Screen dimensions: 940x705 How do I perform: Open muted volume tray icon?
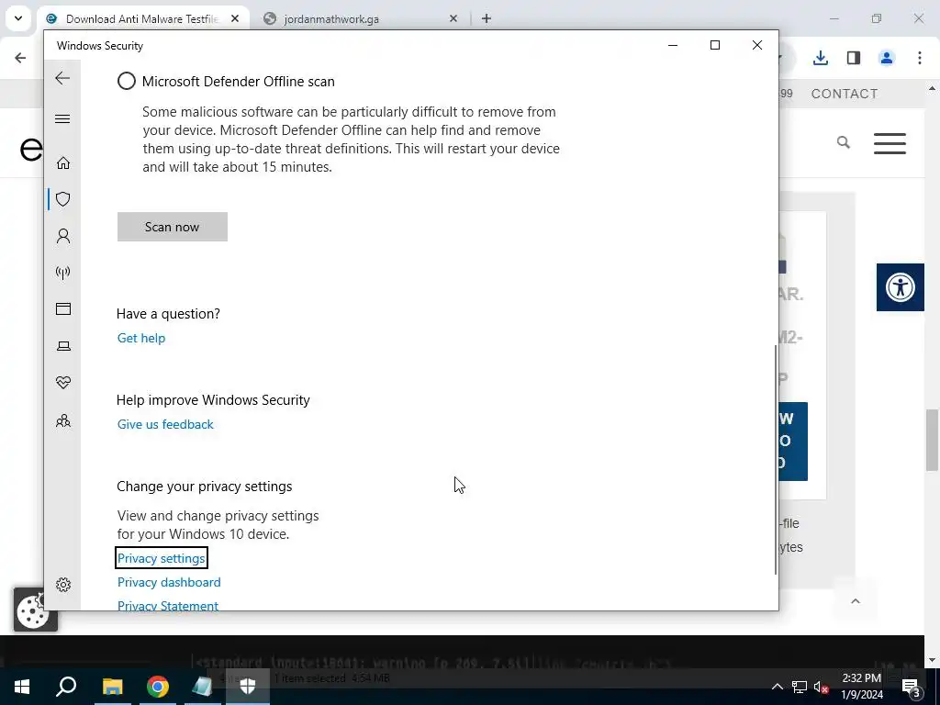[x=822, y=687]
